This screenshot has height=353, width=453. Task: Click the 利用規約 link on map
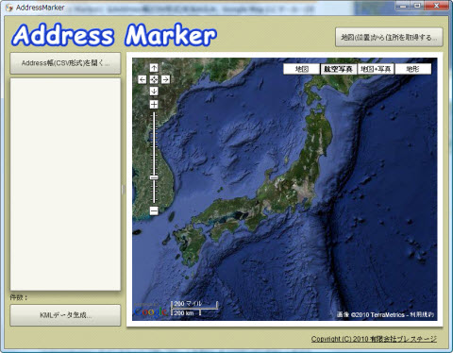[422, 314]
